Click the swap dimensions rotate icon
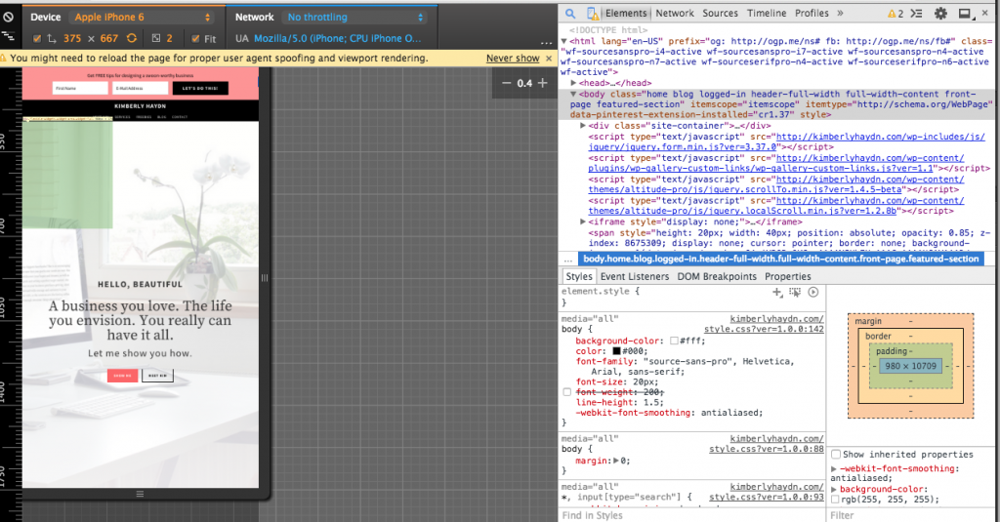 (131, 38)
